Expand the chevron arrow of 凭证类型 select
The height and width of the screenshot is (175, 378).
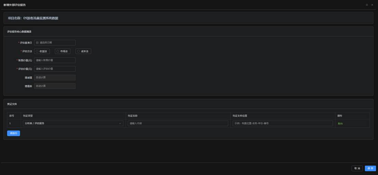coord(120,123)
